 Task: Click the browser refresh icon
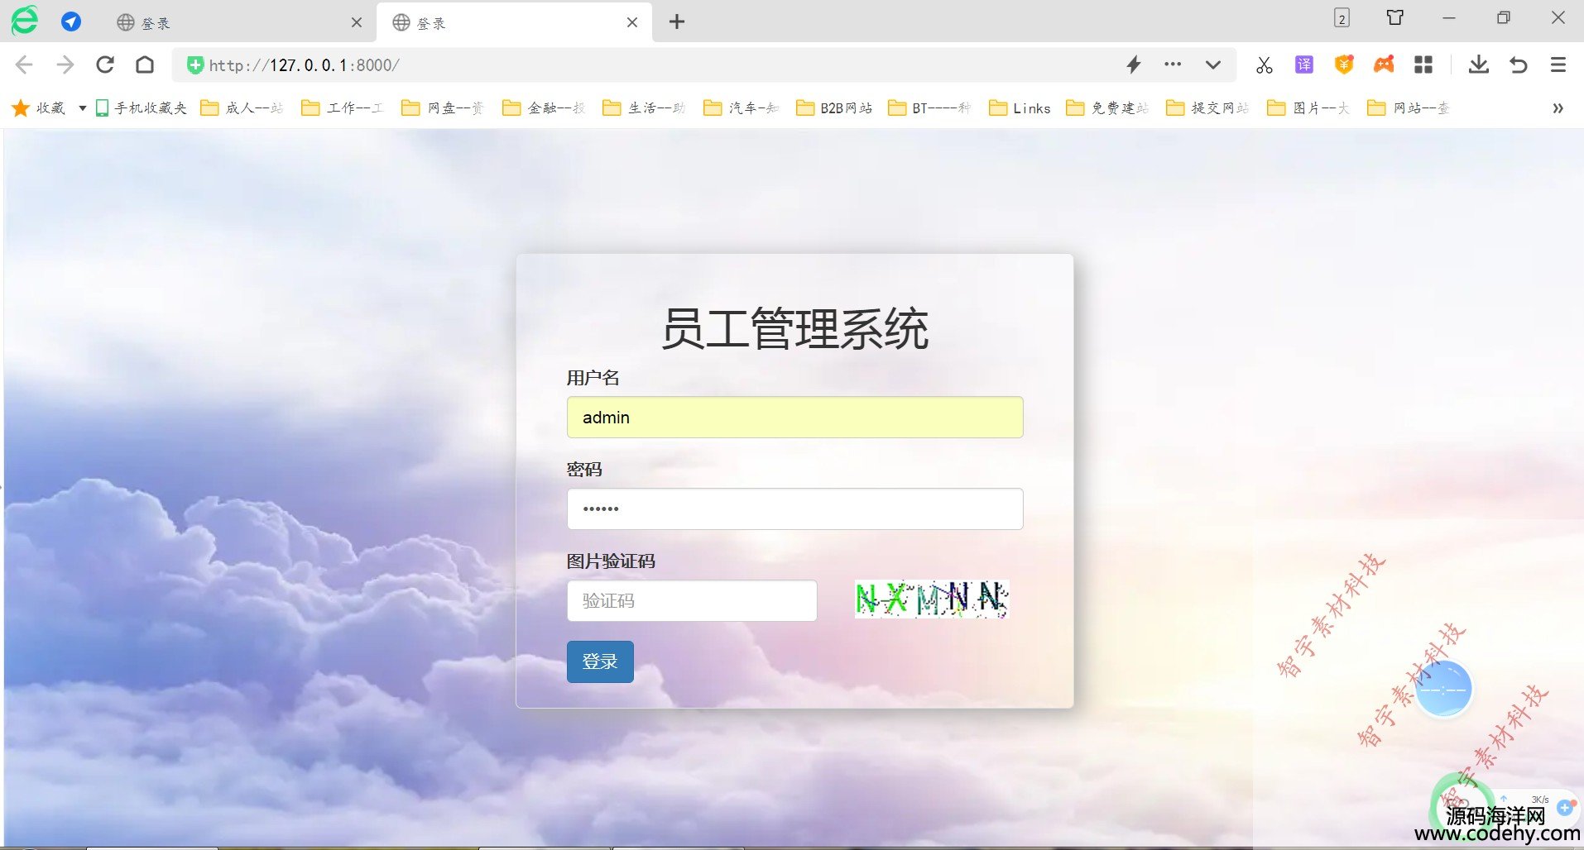105,64
